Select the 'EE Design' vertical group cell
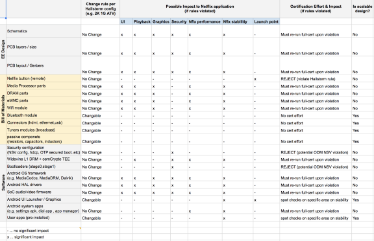Screen dimensions: 374x241 [x=3, y=49]
